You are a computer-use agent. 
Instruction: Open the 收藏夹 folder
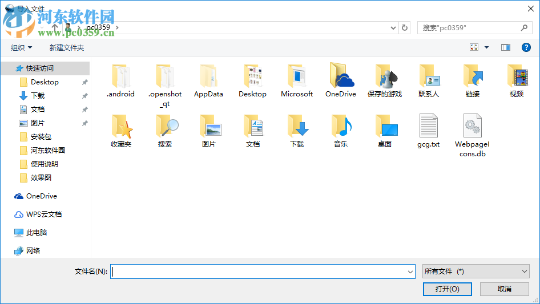click(121, 131)
